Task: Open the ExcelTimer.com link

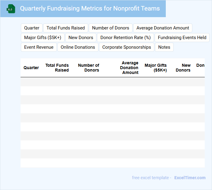Action: [x=190, y=178]
